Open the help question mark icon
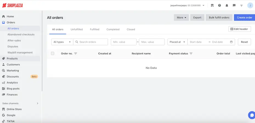The height and width of the screenshot is (123, 255). coord(220,5)
